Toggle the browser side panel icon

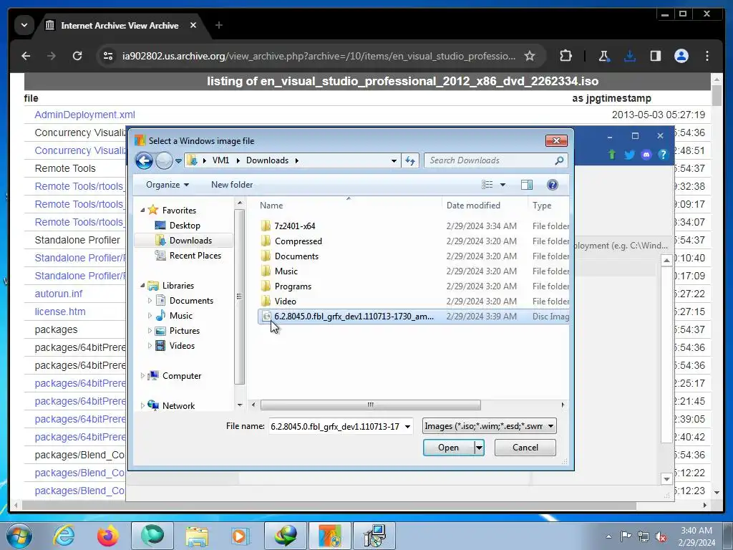pyautogui.click(x=656, y=56)
